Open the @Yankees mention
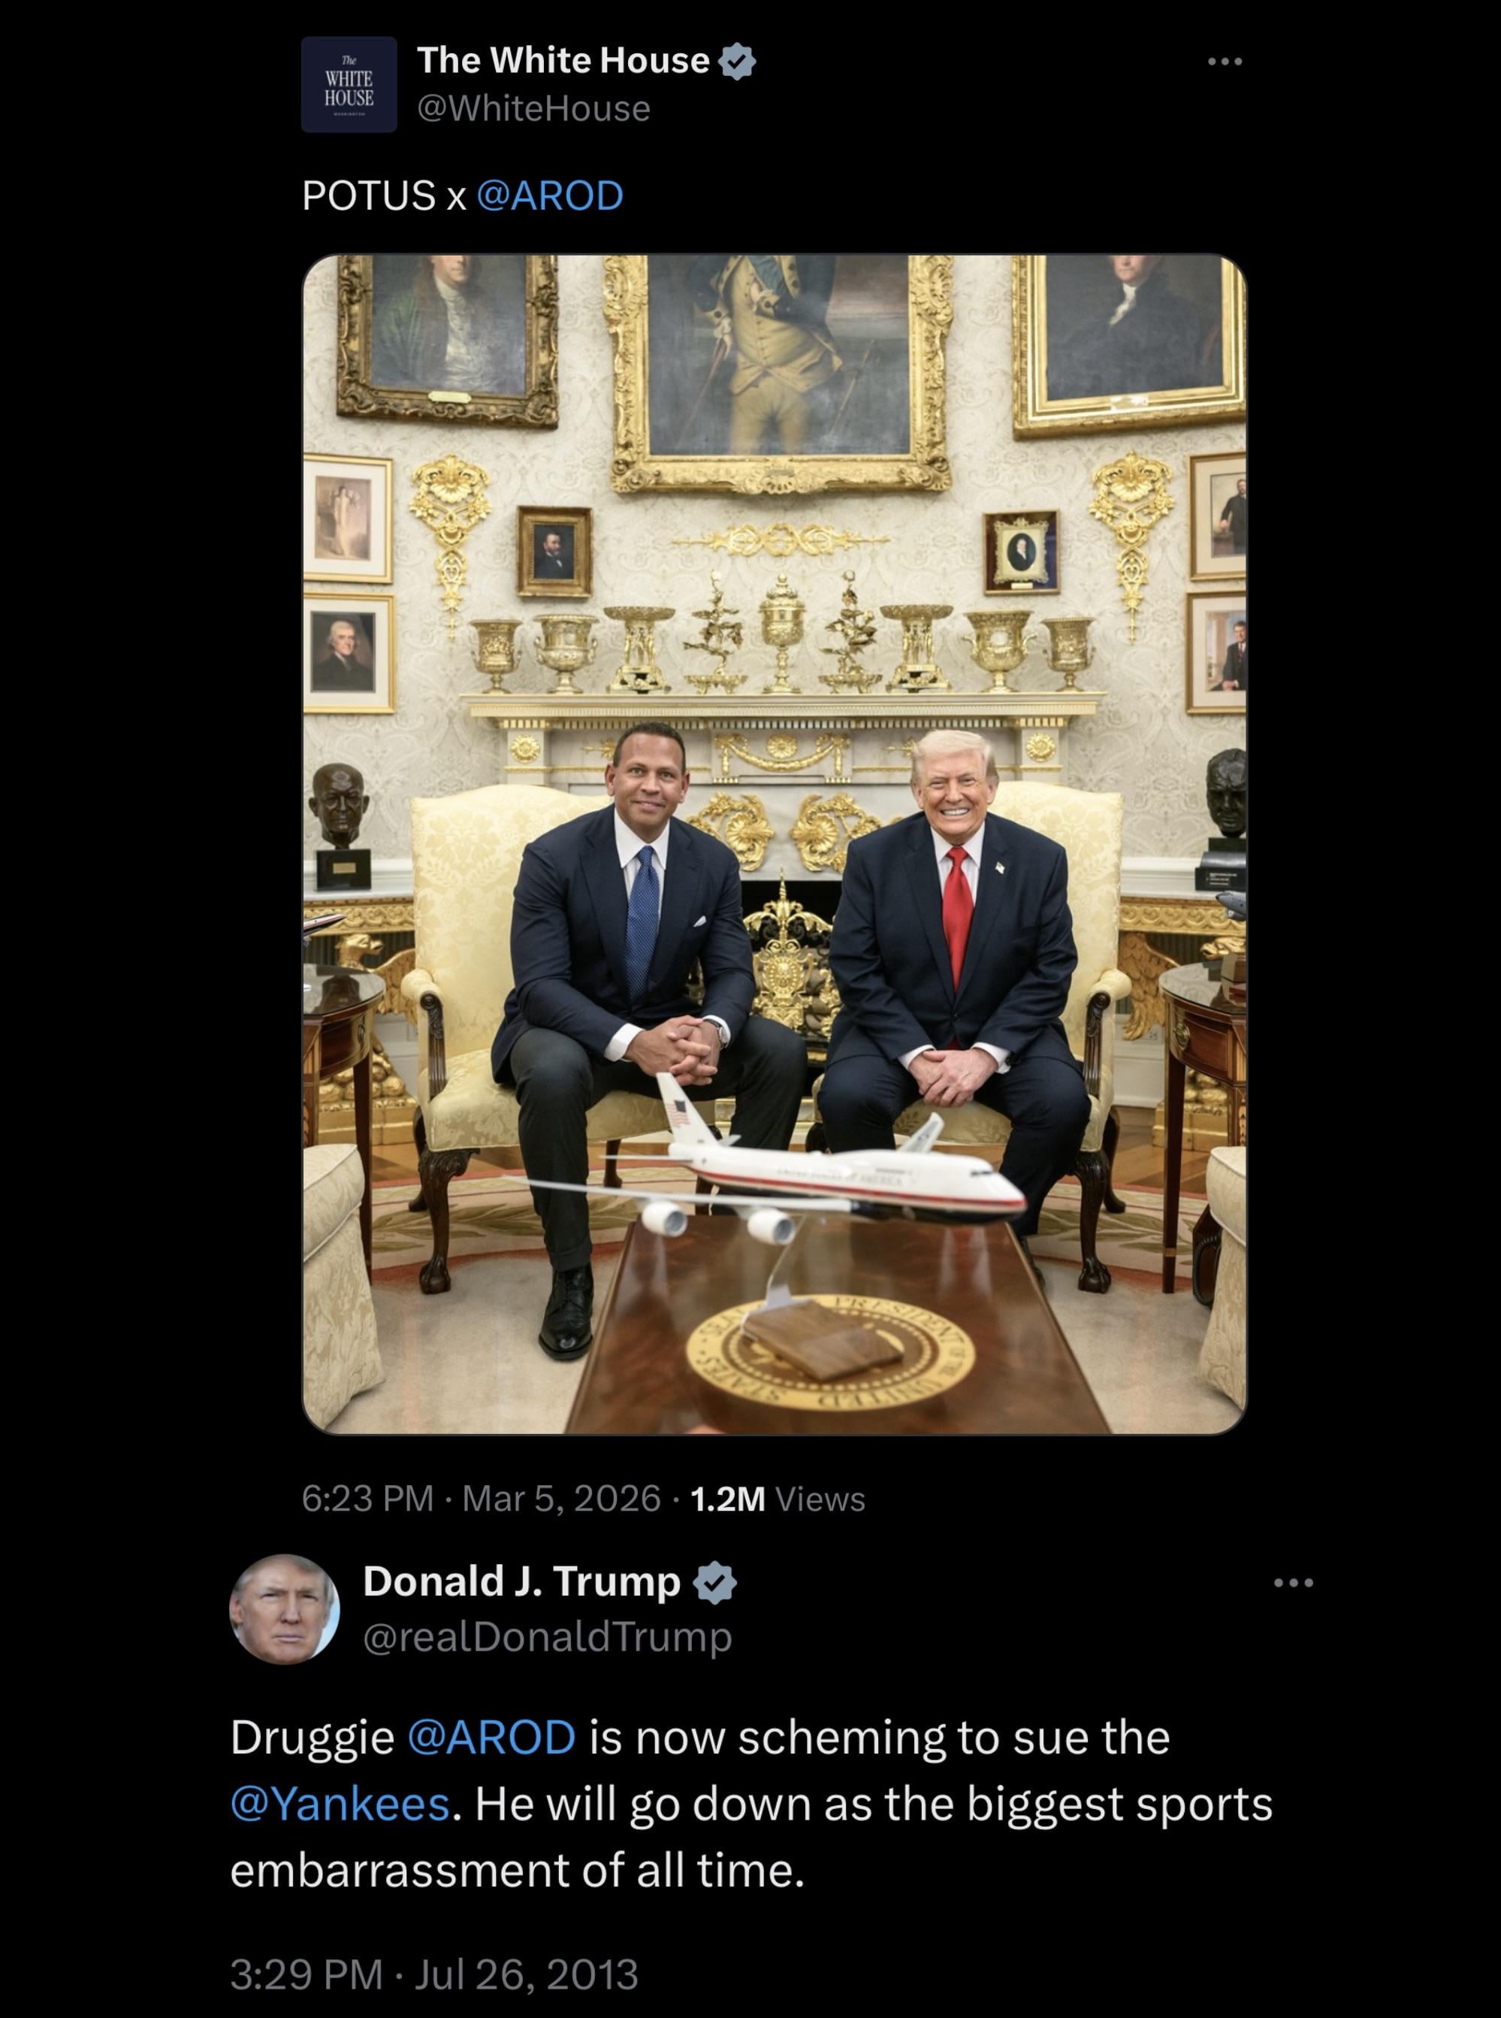 pyautogui.click(x=340, y=1804)
